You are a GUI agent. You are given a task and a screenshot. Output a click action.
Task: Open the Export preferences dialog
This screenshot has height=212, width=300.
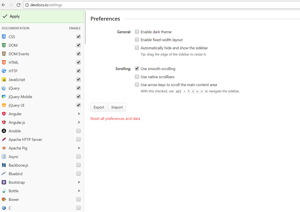[x=99, y=107]
